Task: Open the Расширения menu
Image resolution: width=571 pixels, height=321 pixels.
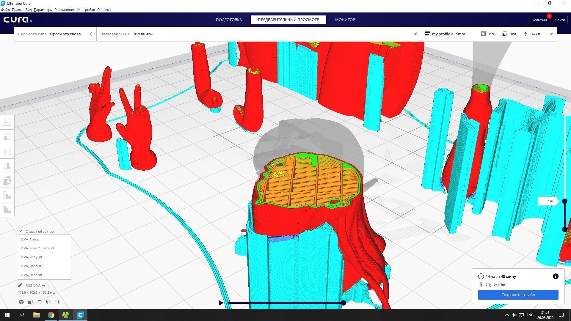Action: [x=65, y=10]
